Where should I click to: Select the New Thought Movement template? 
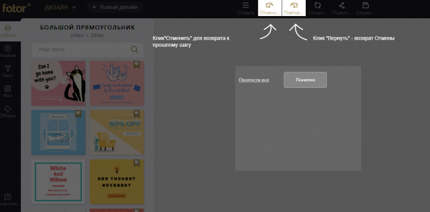pos(117,181)
